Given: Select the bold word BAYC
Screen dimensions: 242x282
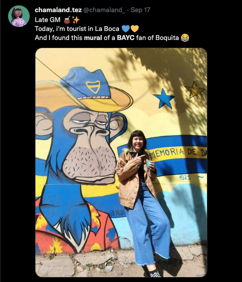Looking at the screenshot, I should 126,38.
